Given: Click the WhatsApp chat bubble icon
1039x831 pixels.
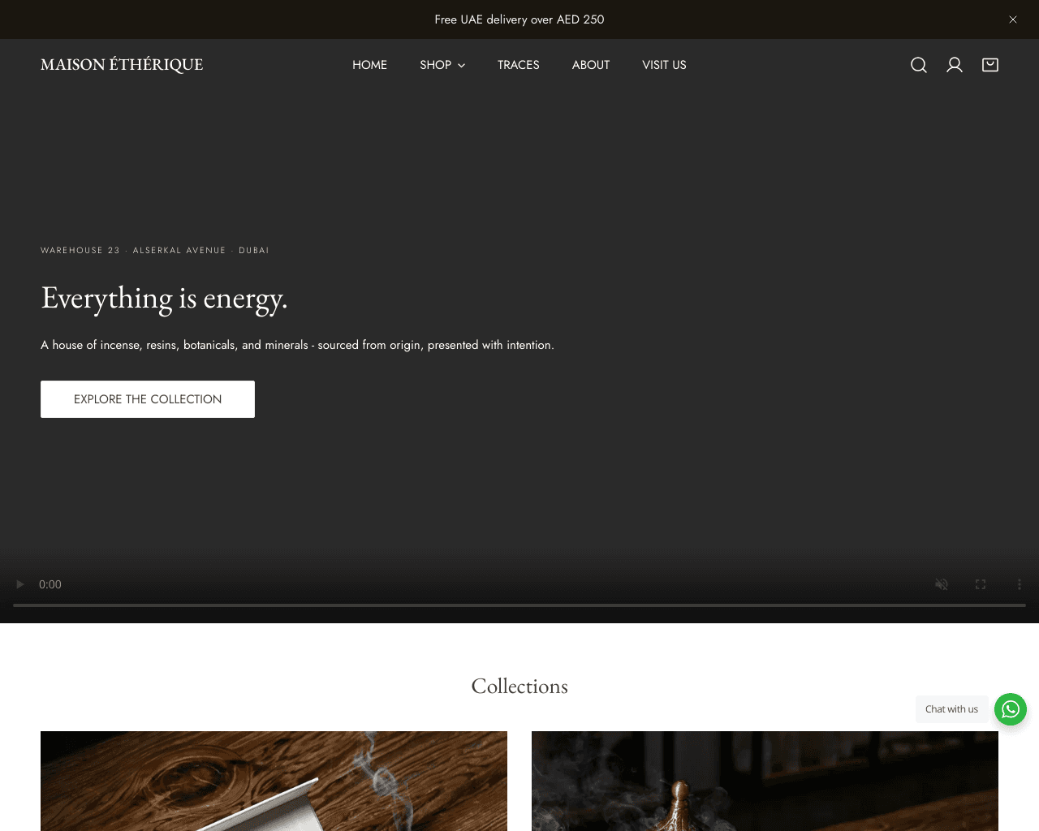Looking at the screenshot, I should tap(1010, 708).
